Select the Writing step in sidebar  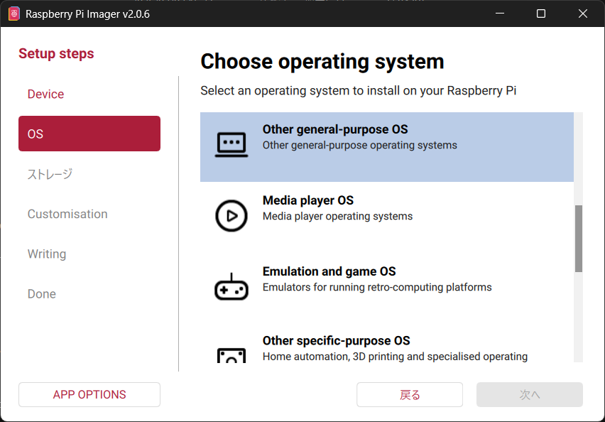pyautogui.click(x=47, y=254)
